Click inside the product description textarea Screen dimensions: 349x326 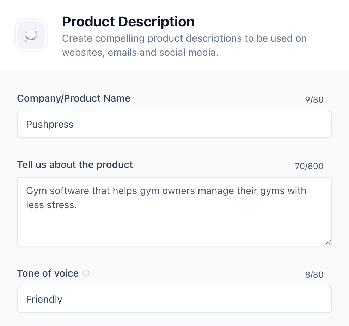pyautogui.click(x=174, y=212)
